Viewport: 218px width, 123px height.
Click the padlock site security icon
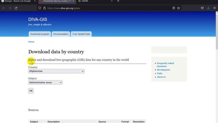pyautogui.click(x=45, y=8)
